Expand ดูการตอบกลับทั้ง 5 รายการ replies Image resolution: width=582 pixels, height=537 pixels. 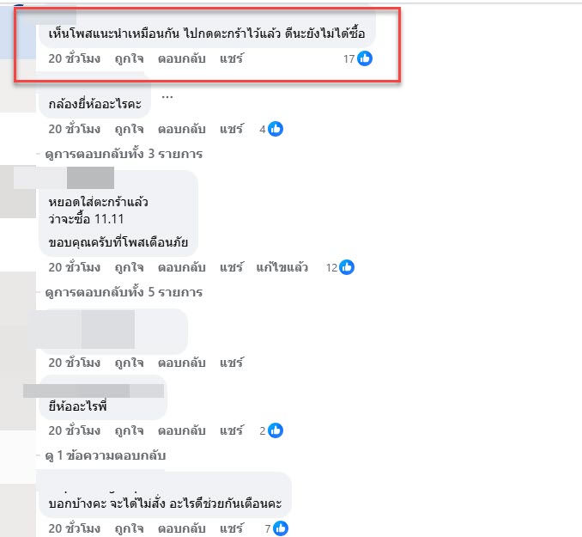pyautogui.click(x=124, y=292)
